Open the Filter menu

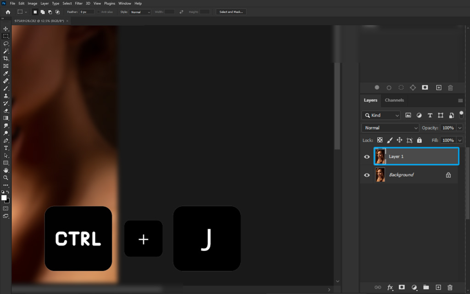tap(78, 3)
